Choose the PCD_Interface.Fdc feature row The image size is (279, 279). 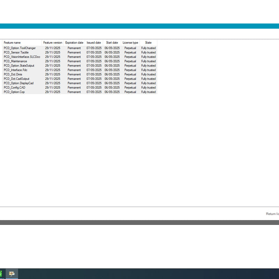click(15, 70)
